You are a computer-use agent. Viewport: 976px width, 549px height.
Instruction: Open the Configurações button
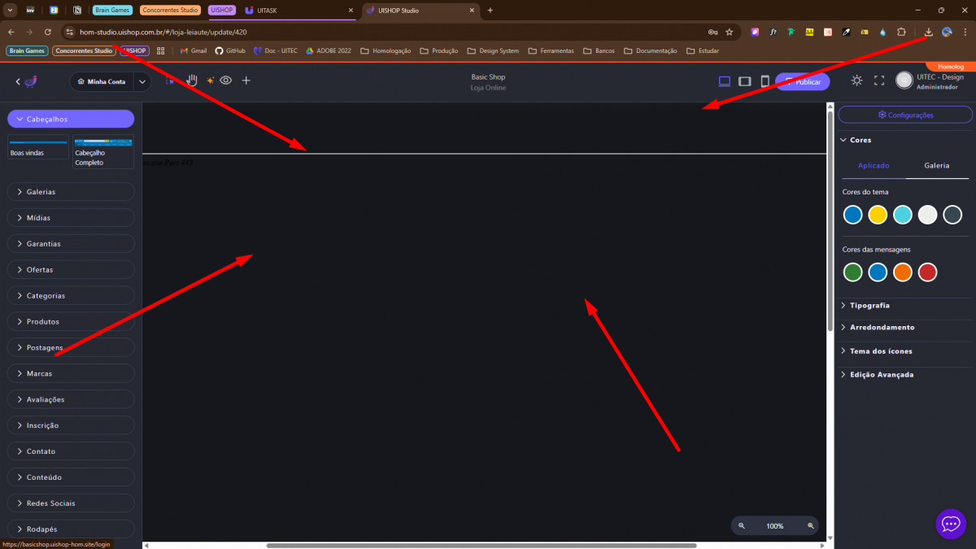[x=905, y=115]
